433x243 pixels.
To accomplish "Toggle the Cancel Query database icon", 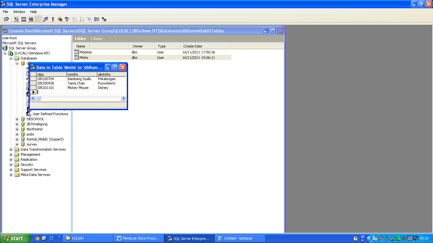I will point(61,19).
